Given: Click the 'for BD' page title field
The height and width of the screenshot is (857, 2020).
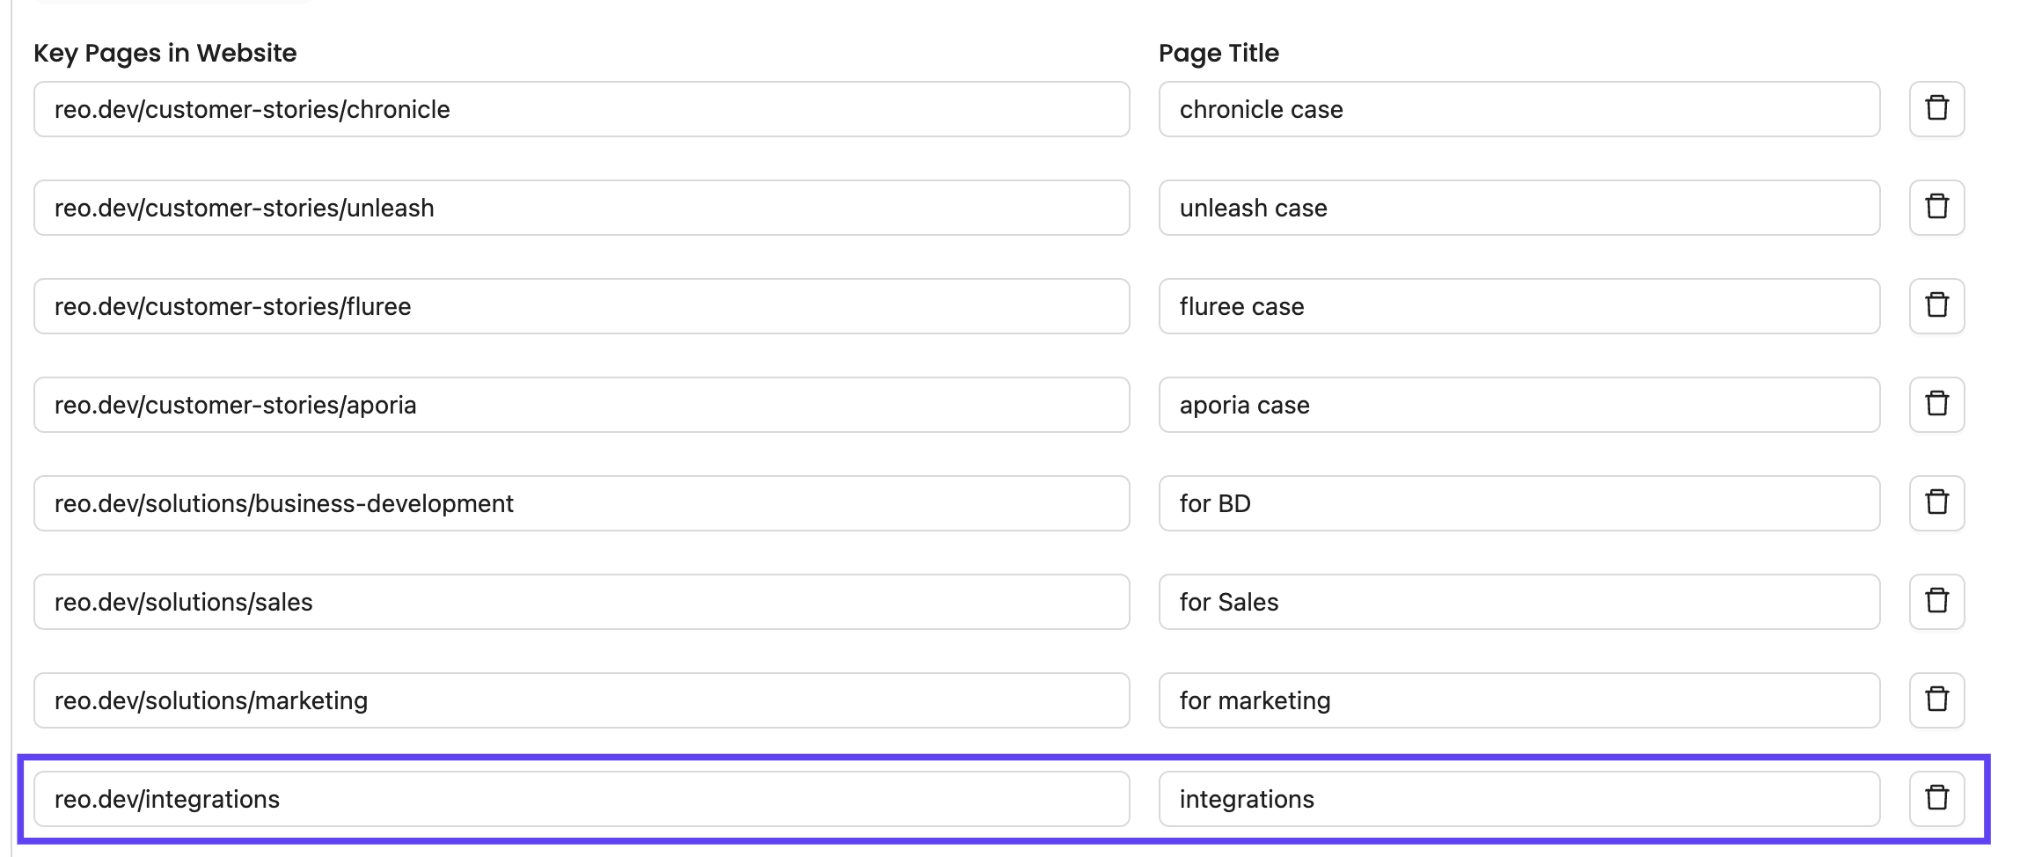Looking at the screenshot, I should coord(1519,503).
